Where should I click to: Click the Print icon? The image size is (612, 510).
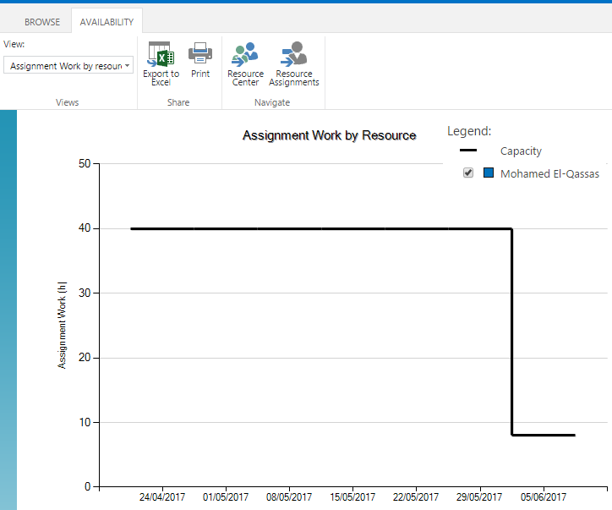point(200,53)
